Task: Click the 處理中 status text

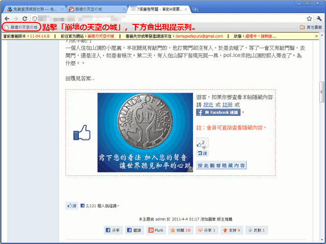Action: coord(260,36)
